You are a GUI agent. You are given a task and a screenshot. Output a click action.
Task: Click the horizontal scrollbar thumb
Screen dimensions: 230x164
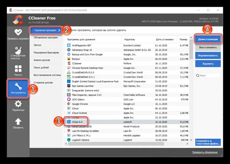pos(116,144)
